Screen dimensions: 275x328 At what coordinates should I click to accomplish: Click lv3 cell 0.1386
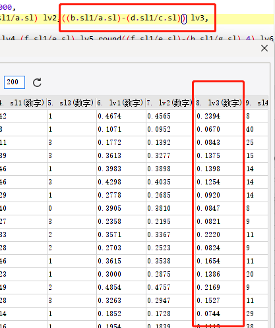pyautogui.click(x=220, y=274)
